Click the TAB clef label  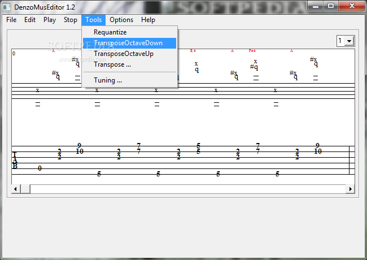coord(15,160)
